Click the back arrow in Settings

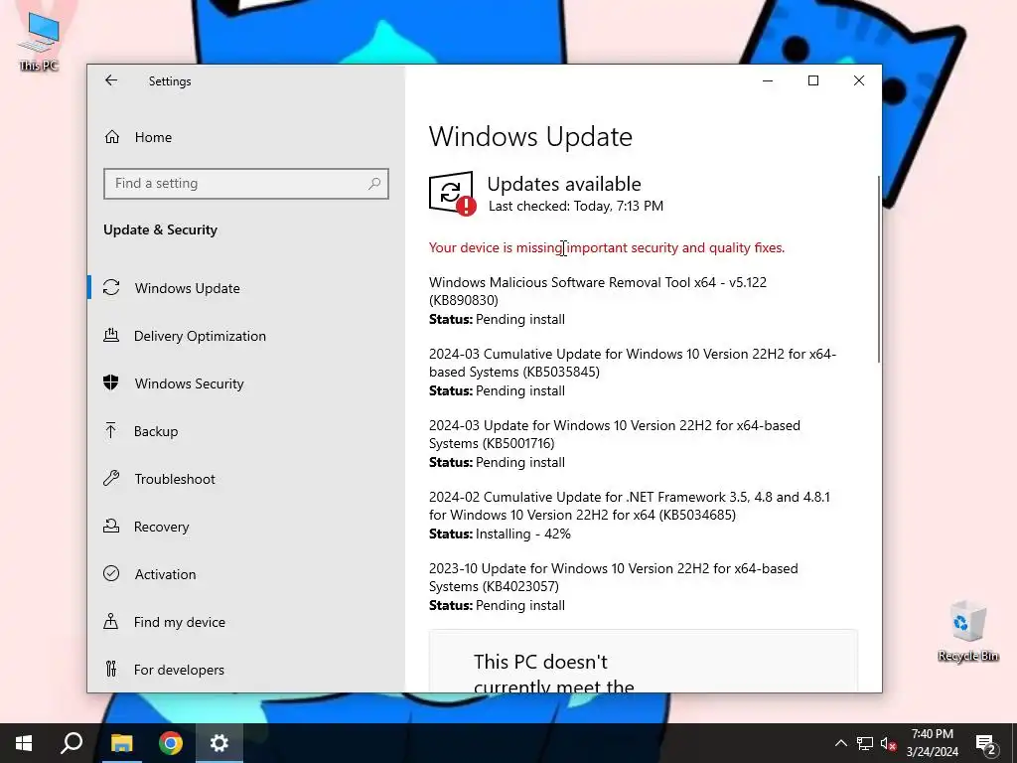(x=111, y=80)
